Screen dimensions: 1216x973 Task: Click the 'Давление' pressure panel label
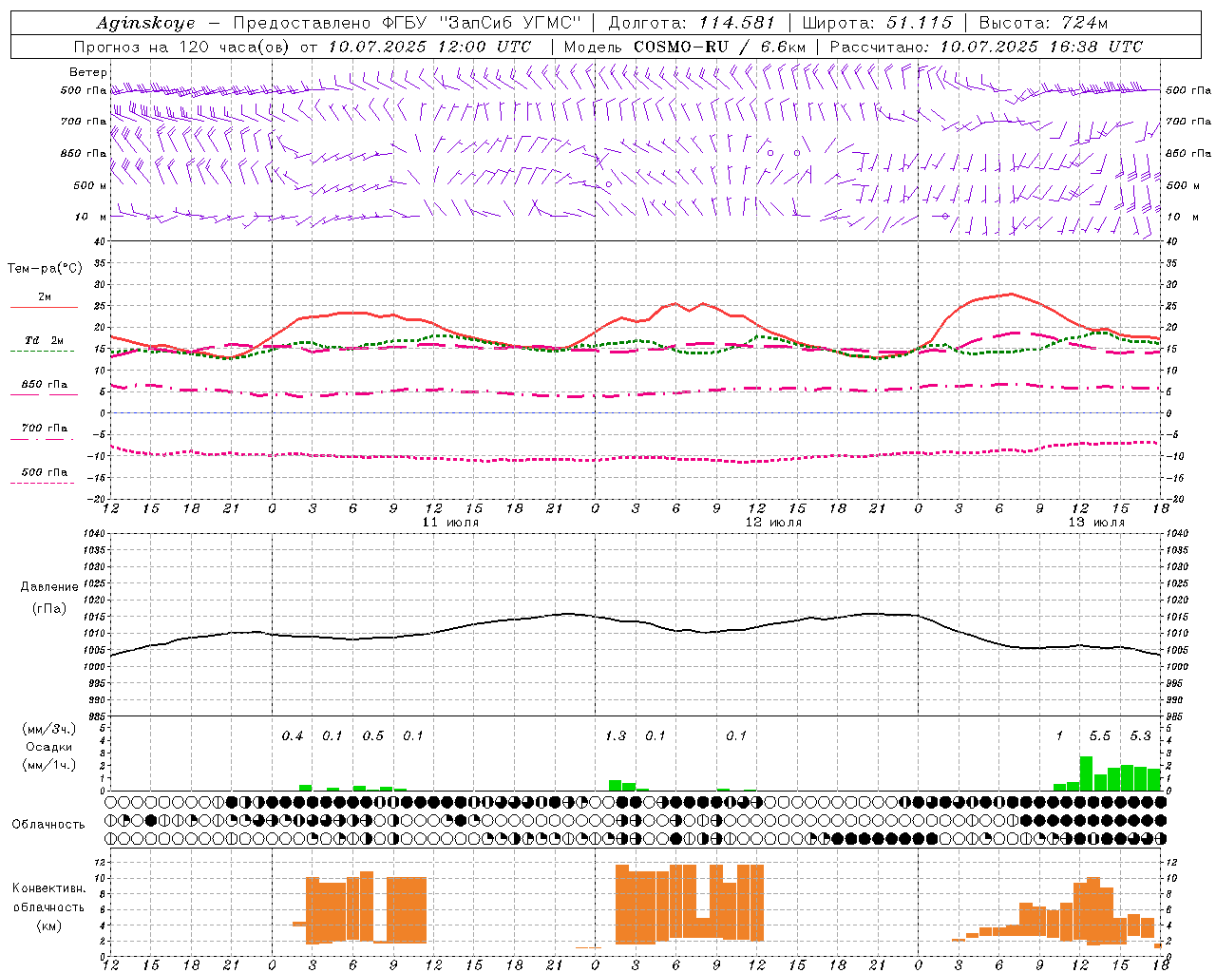pos(49,587)
